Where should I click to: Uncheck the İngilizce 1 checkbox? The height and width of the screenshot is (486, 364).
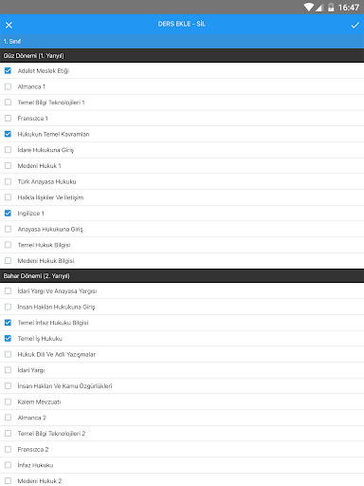(x=8, y=213)
